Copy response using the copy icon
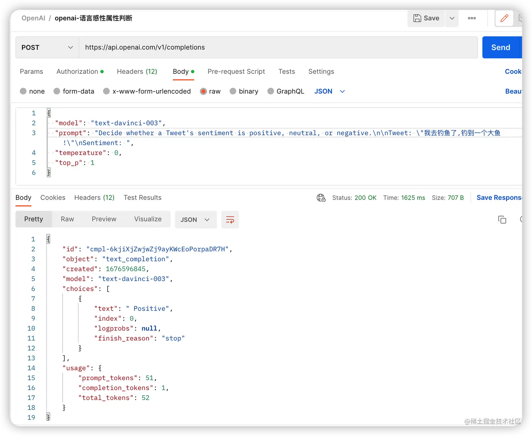Viewport: 532px width, 436px height. (502, 220)
